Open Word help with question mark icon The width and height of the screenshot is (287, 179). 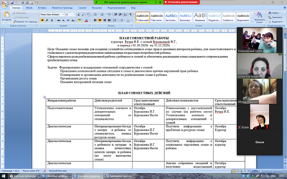coord(285,8)
